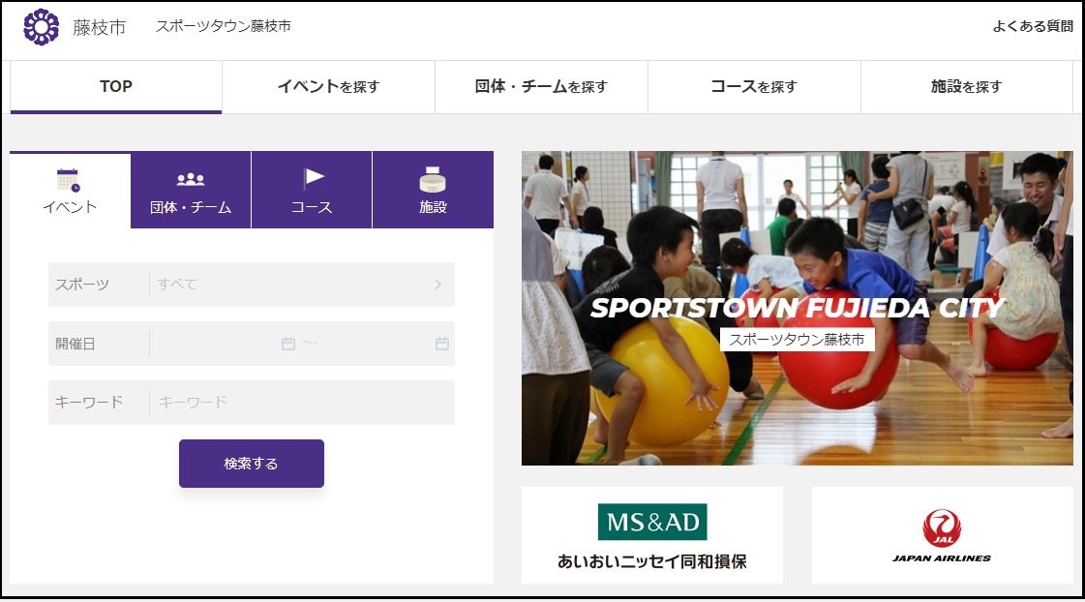
Task: Click the Fujieda city purple flower logo
Action: (x=41, y=27)
